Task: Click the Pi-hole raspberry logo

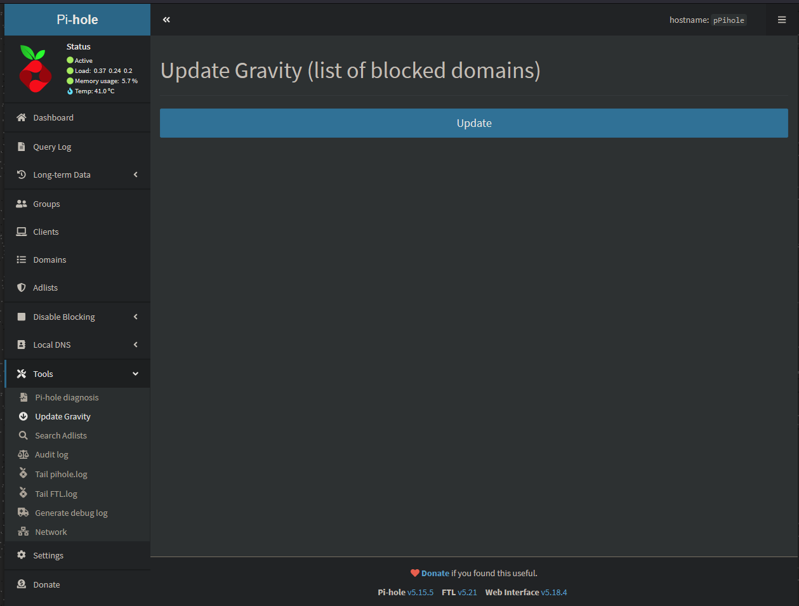Action: 35,69
